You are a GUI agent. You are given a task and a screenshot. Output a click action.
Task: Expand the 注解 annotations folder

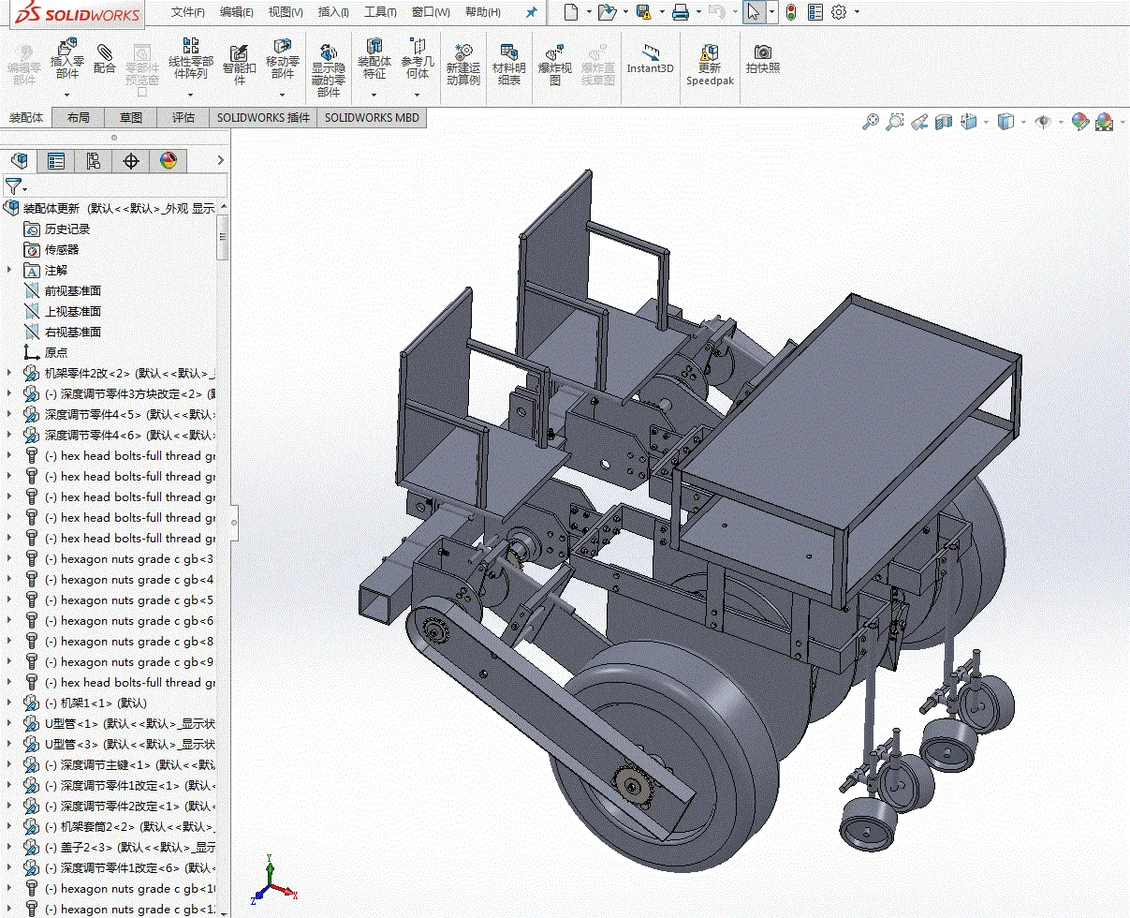(10, 270)
